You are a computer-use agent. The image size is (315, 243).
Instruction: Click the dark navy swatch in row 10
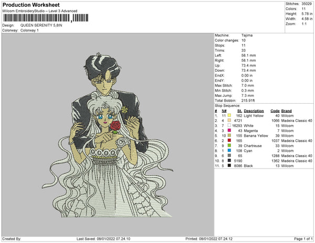click(229, 160)
